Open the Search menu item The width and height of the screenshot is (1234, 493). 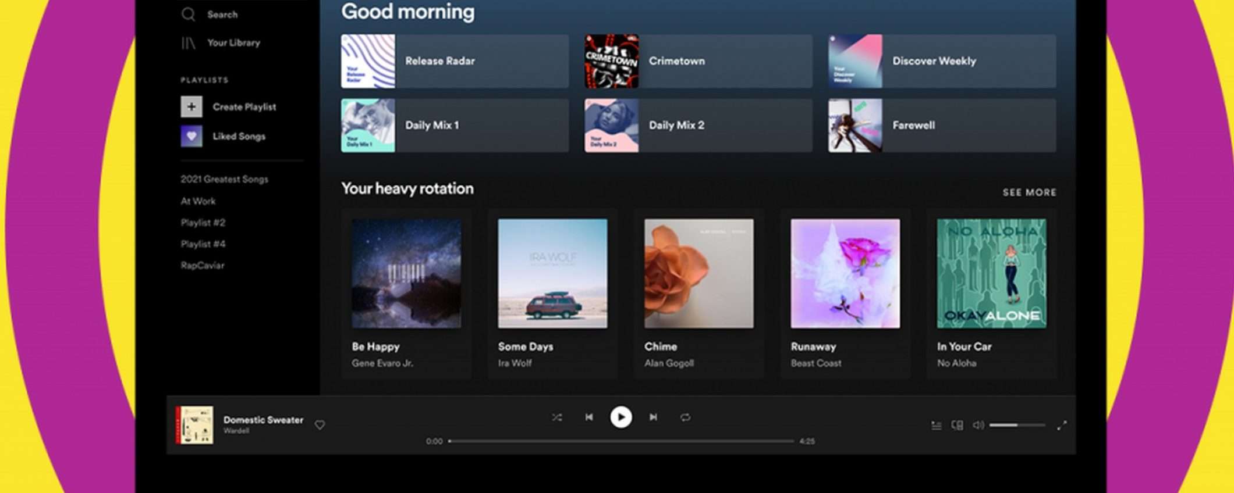(x=222, y=15)
